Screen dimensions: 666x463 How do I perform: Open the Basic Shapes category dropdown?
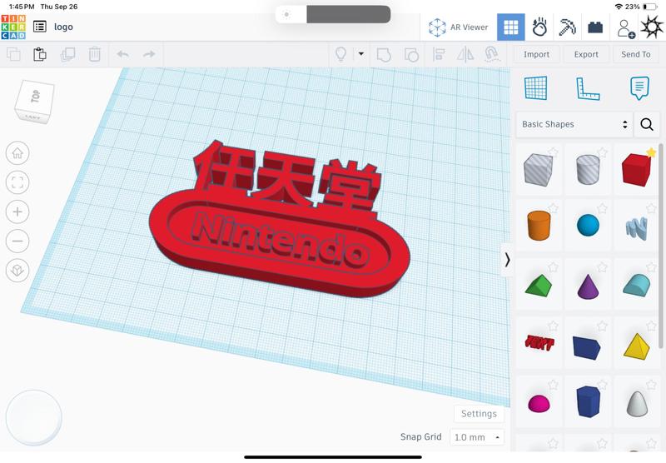pyautogui.click(x=574, y=124)
